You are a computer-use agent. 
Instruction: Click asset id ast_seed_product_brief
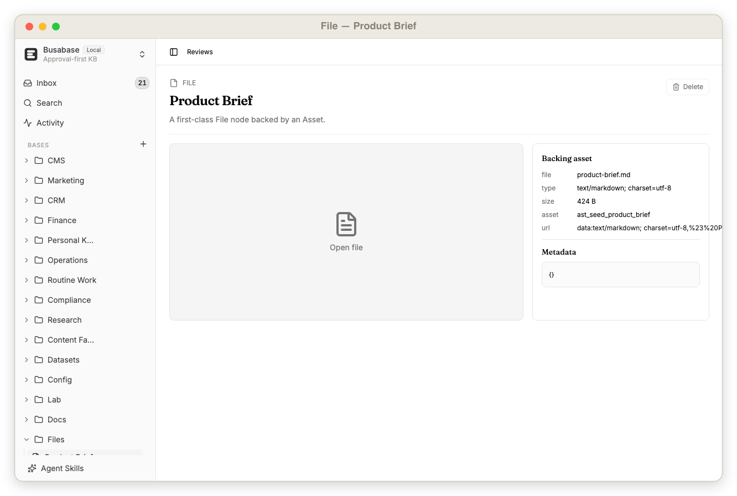coord(614,215)
